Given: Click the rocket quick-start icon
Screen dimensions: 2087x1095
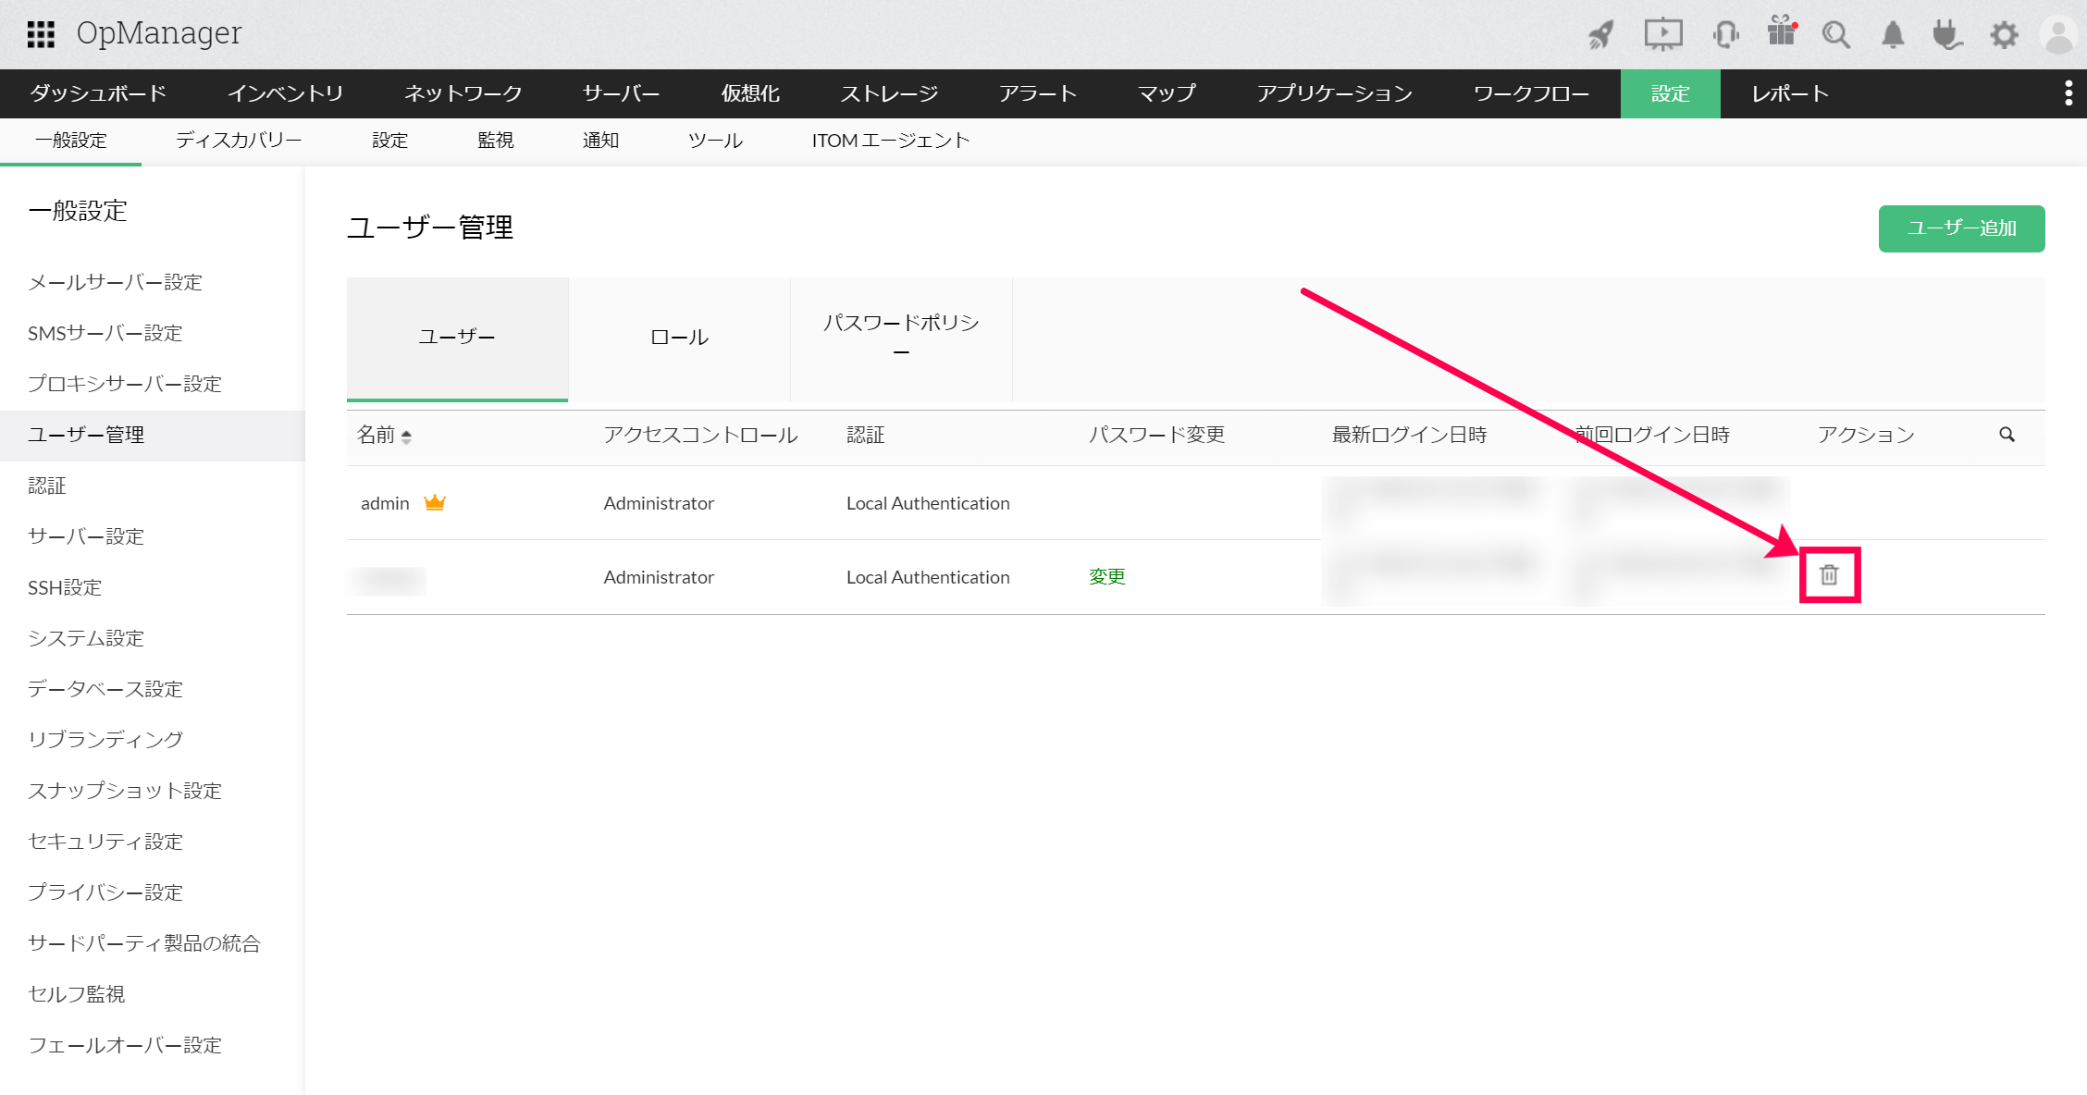Looking at the screenshot, I should pyautogui.click(x=1601, y=34).
